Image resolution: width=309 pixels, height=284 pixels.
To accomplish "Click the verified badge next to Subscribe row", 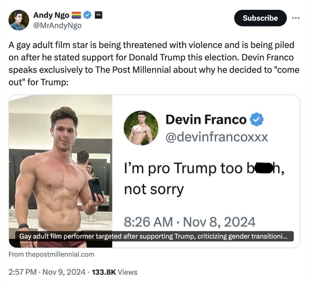I will point(87,15).
